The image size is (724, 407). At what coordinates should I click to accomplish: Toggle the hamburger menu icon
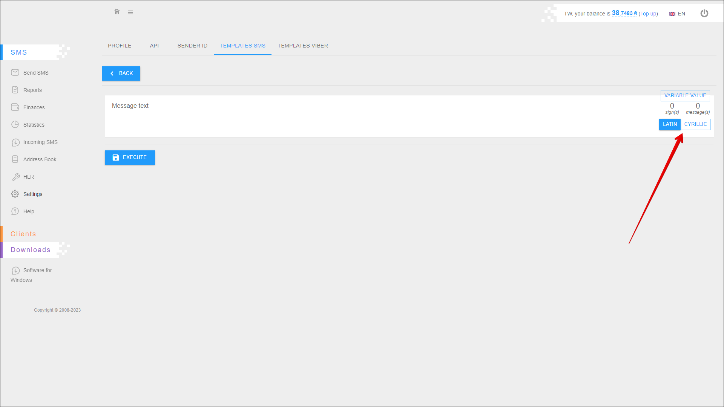tap(130, 12)
